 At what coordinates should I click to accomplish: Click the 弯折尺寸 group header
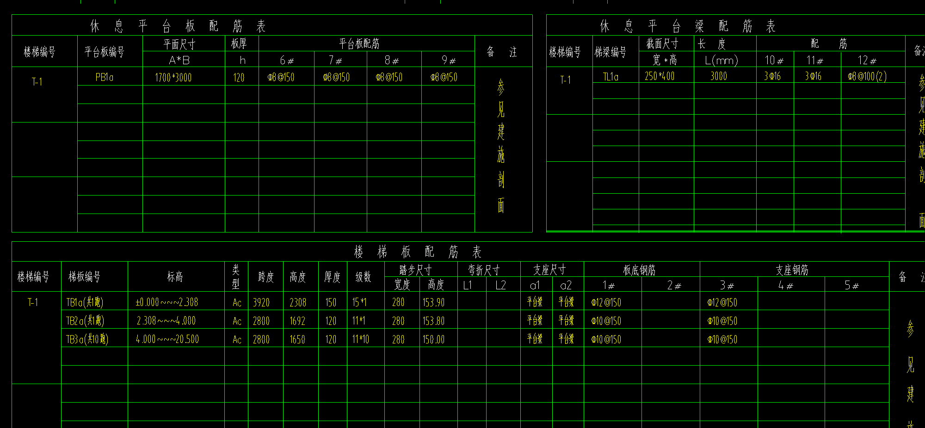click(484, 269)
